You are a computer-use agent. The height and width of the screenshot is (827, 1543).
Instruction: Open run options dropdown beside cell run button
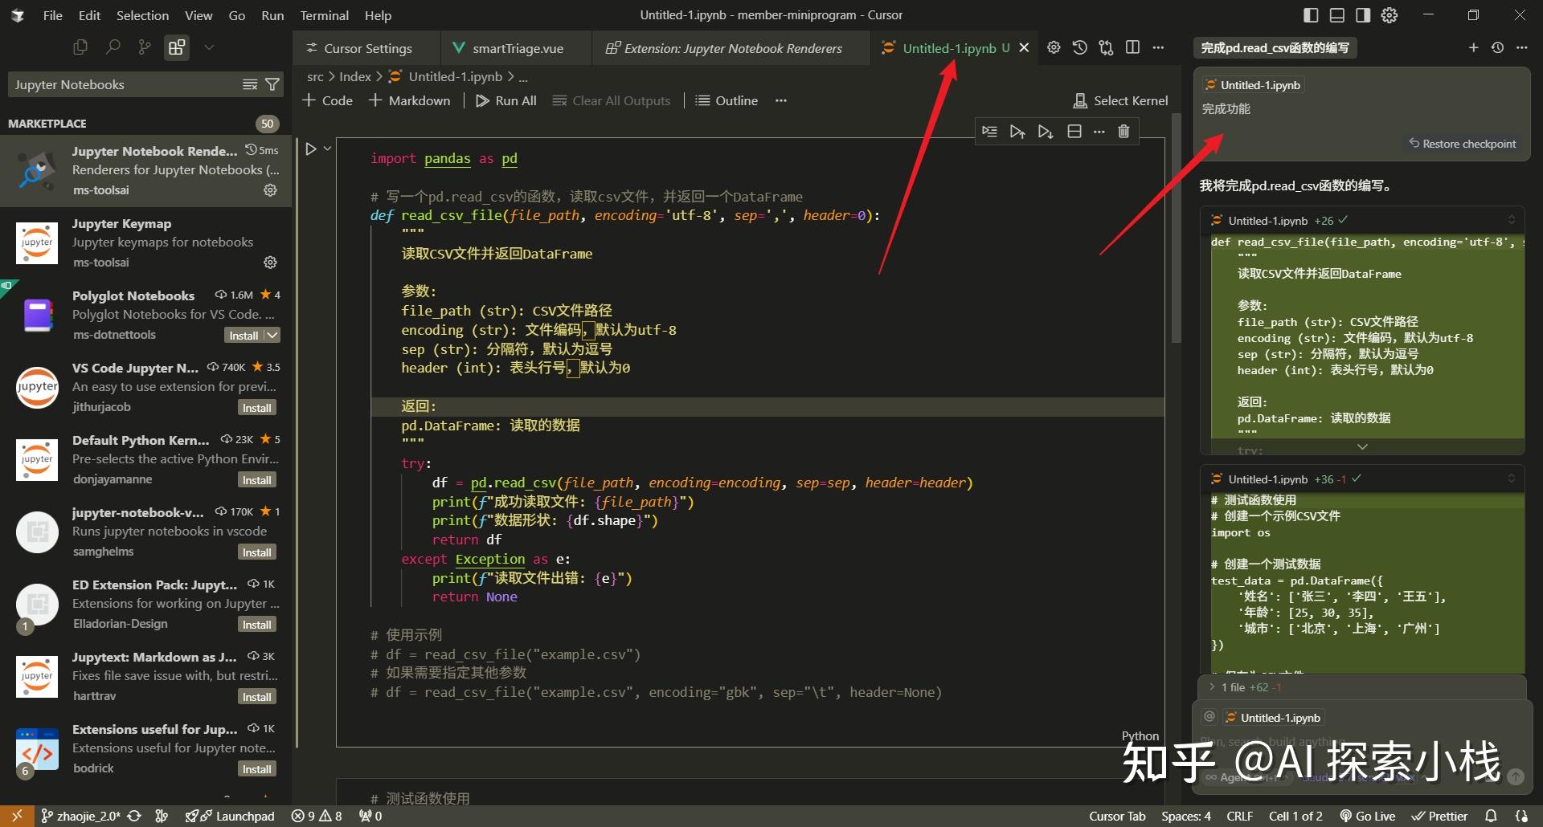coord(327,149)
